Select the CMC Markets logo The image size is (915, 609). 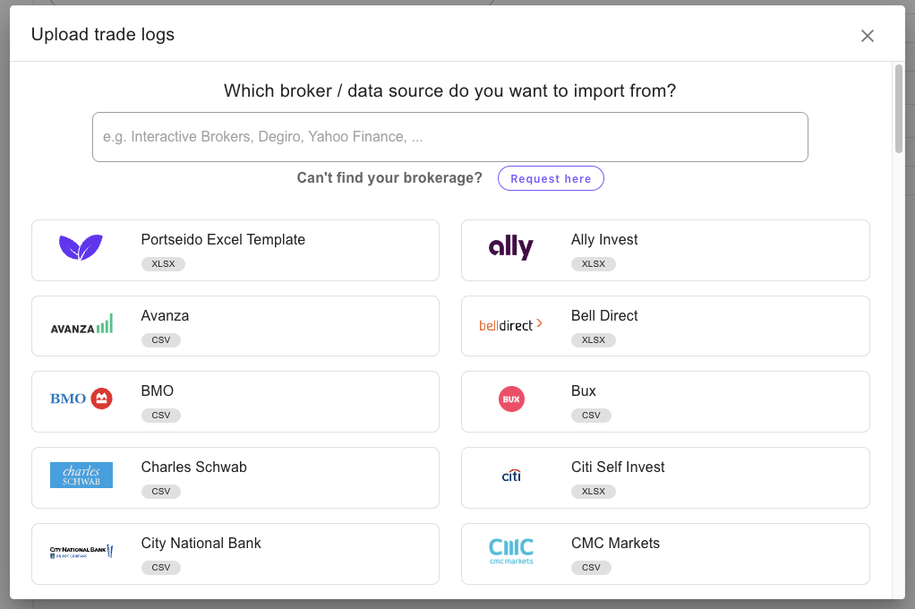tap(511, 551)
